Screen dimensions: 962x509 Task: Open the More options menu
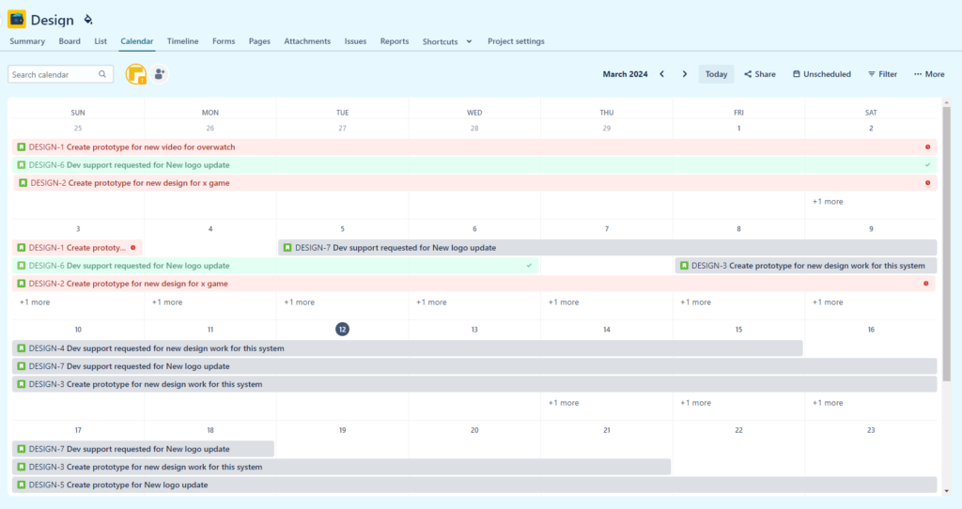click(929, 74)
